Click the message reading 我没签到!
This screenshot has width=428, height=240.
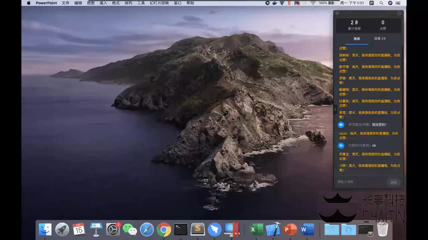[379, 125]
